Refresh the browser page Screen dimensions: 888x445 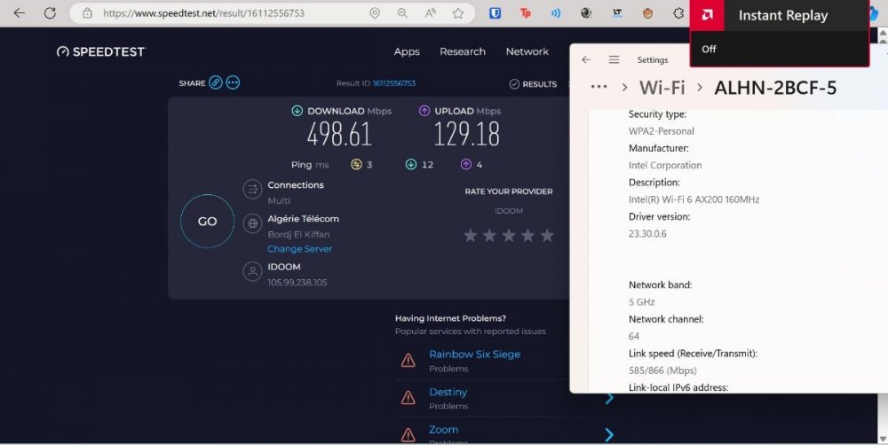pos(50,13)
